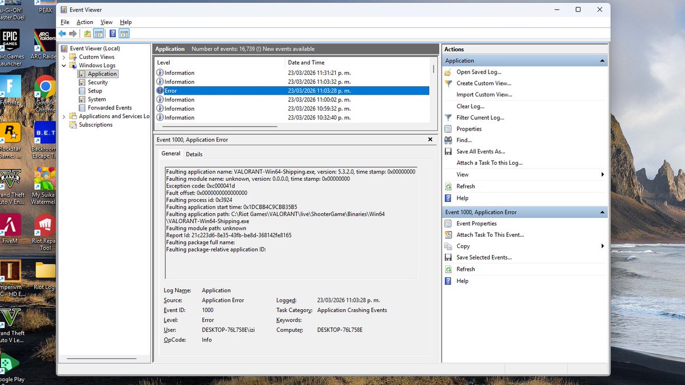The image size is (685, 385).
Task: Select Subscriptions in the tree
Action: coord(96,125)
